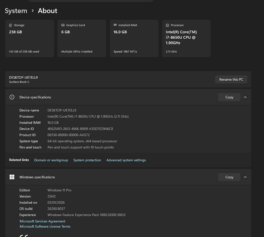Collapse the Windows specifications section chevron
Image resolution: width=264 pixels, height=237 pixels.
click(245, 177)
